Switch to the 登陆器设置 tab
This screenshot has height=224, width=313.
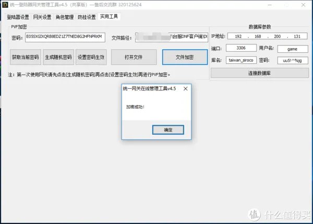[18, 17]
